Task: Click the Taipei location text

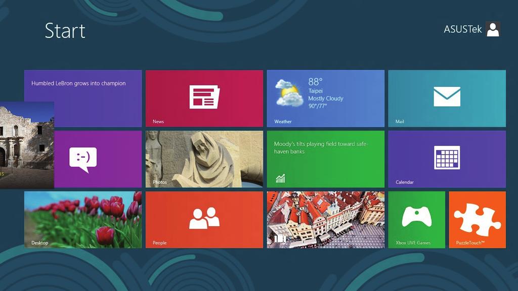Action: click(315, 91)
